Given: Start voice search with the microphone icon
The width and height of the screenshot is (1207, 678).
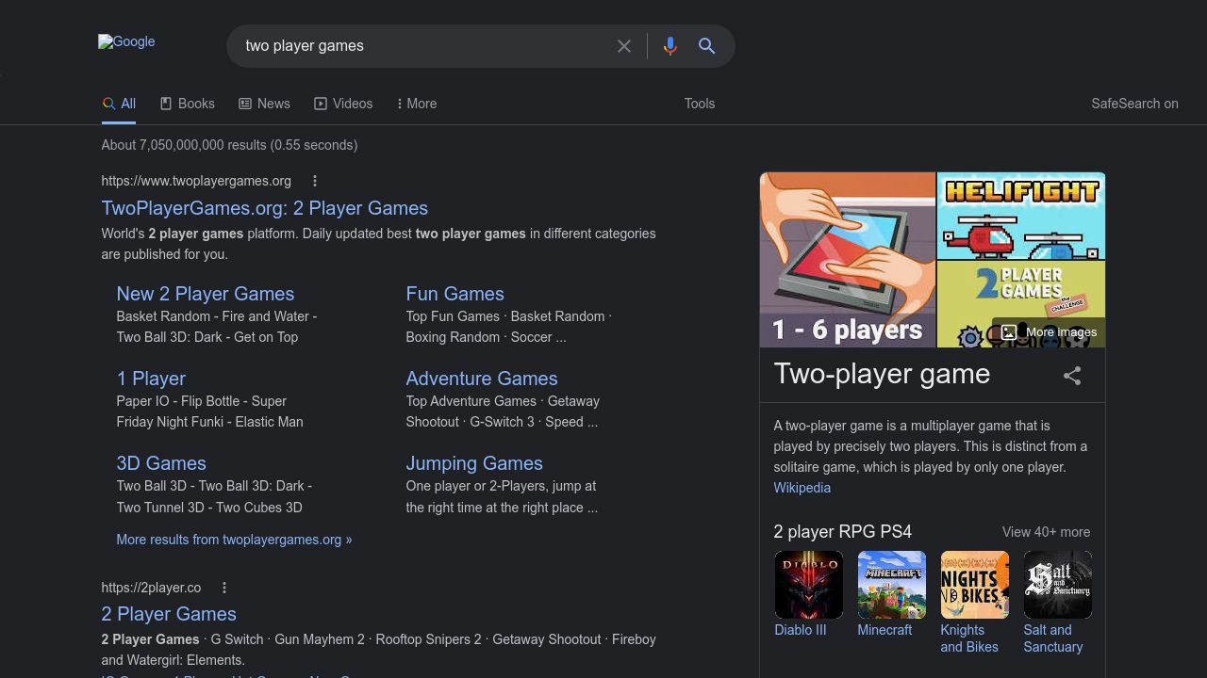Looking at the screenshot, I should tap(670, 46).
